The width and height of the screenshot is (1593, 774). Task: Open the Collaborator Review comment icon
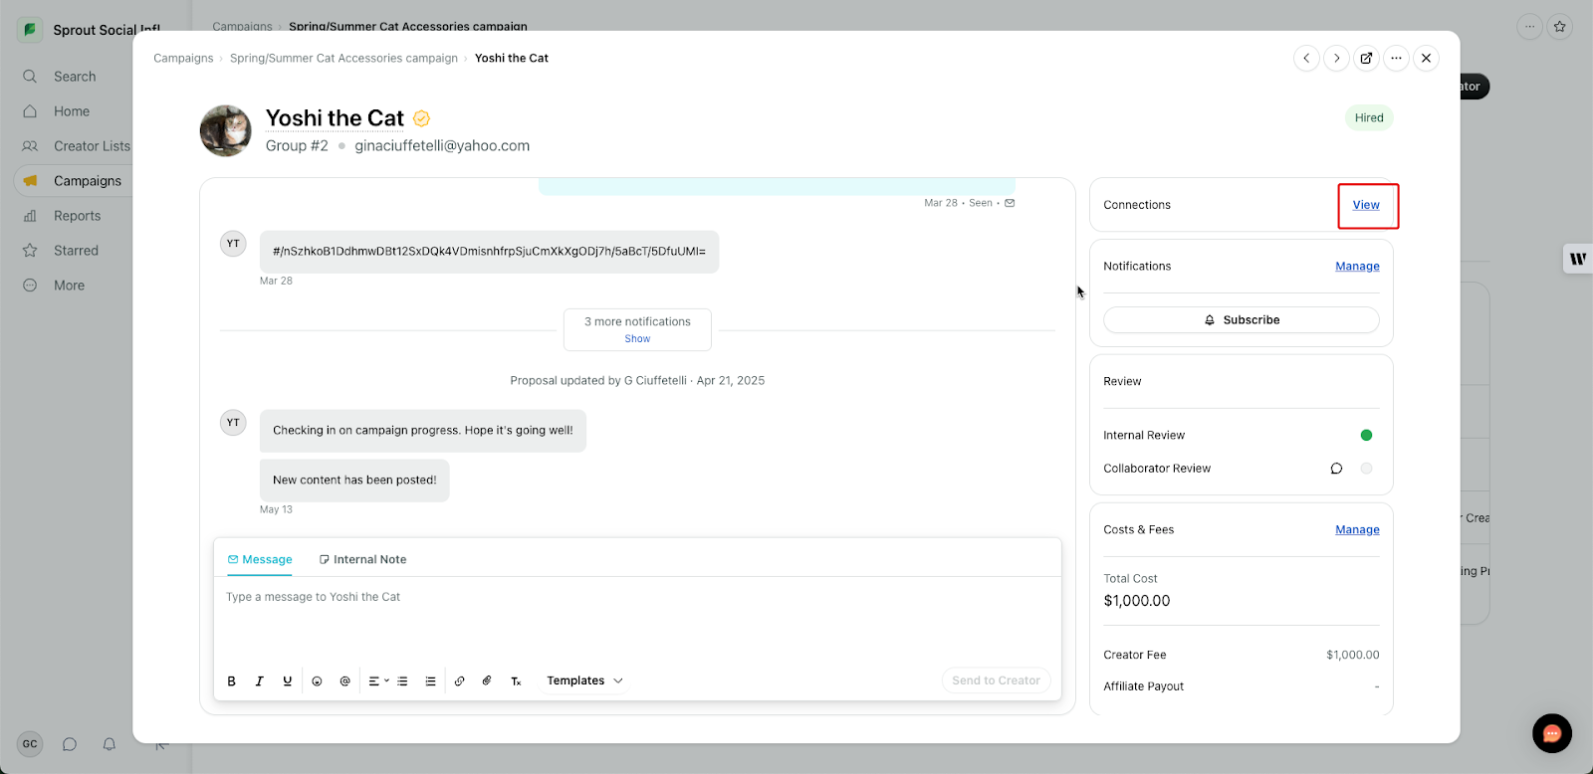pyautogui.click(x=1336, y=469)
